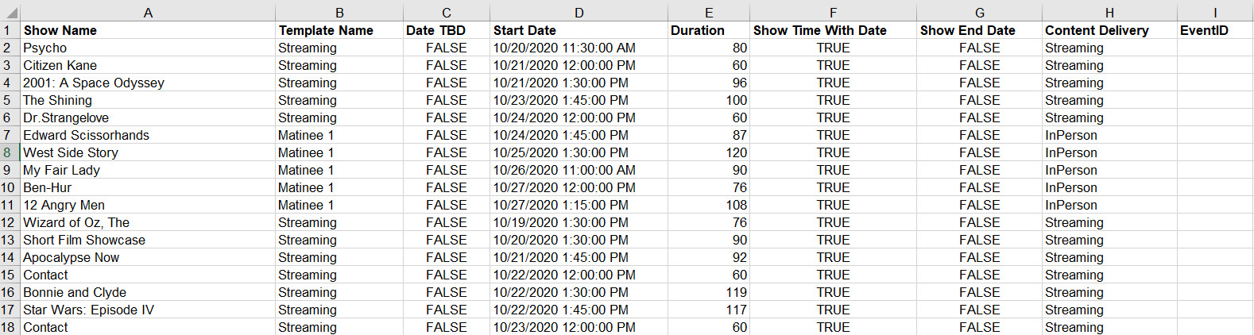
Task: Select column A header
Action: tap(148, 12)
